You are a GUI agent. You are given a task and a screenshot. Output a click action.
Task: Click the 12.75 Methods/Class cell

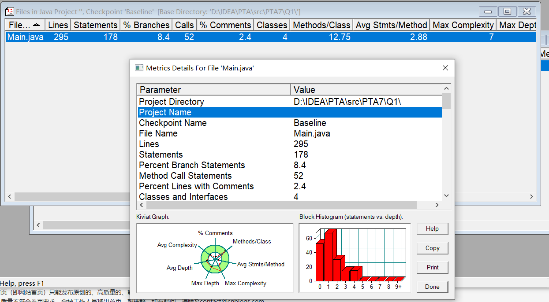(340, 37)
